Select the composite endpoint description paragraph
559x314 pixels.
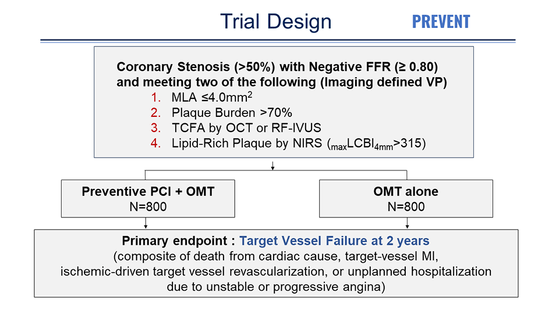point(276,272)
